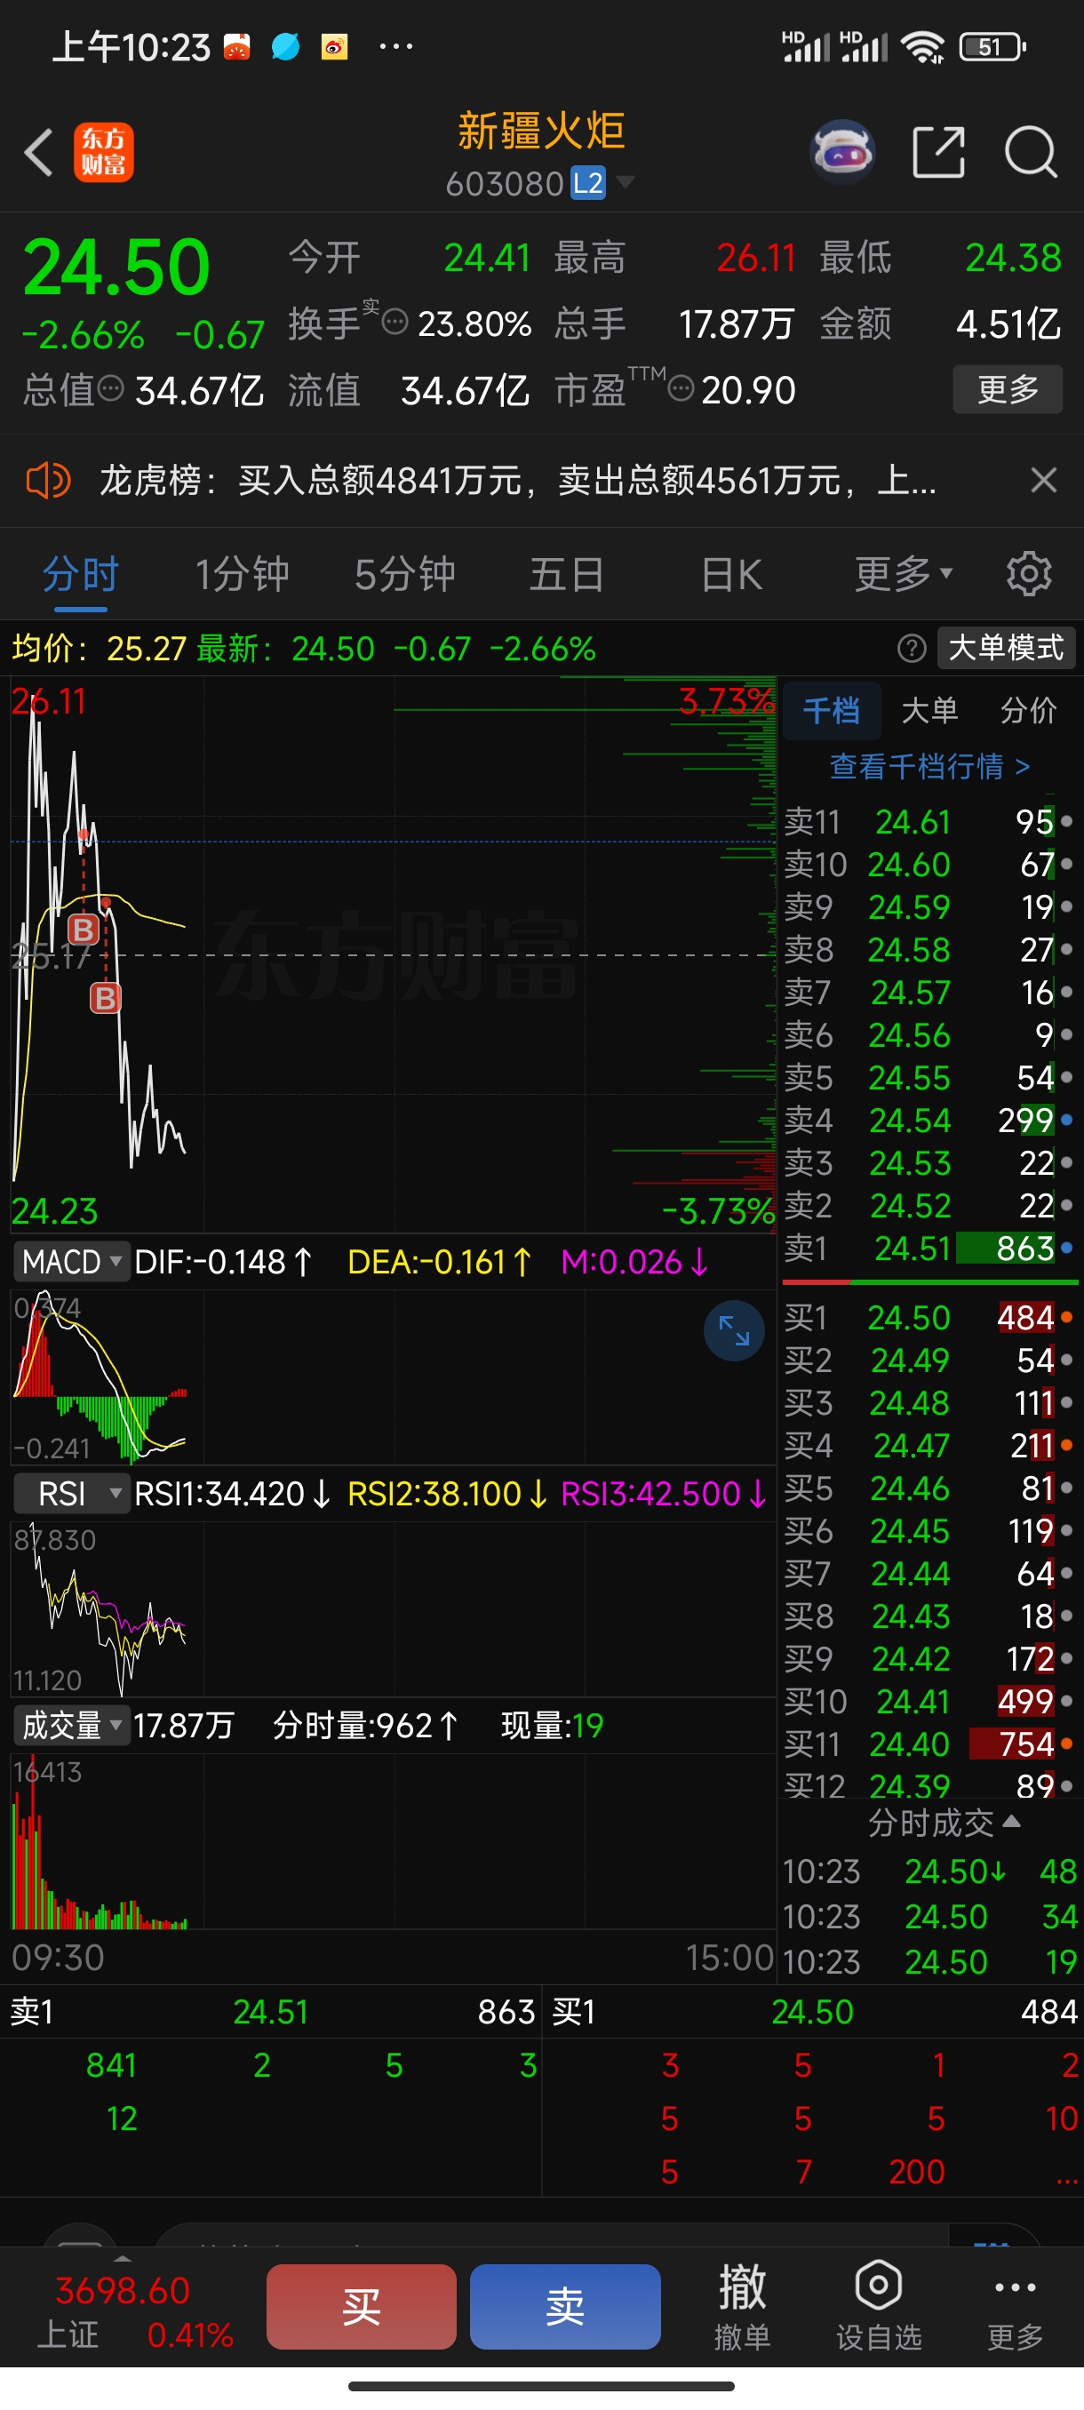The image size is (1084, 2410).
Task: Tap the dot beside 卖4 299
Action: 1066,1120
